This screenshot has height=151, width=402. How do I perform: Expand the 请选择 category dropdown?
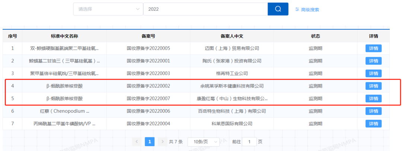click(x=108, y=9)
